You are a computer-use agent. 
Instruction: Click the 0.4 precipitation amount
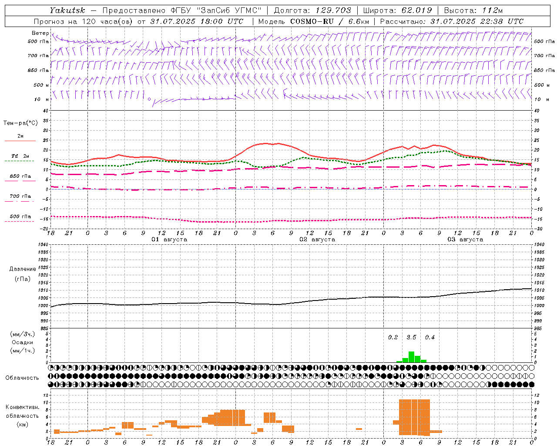pyautogui.click(x=430, y=338)
